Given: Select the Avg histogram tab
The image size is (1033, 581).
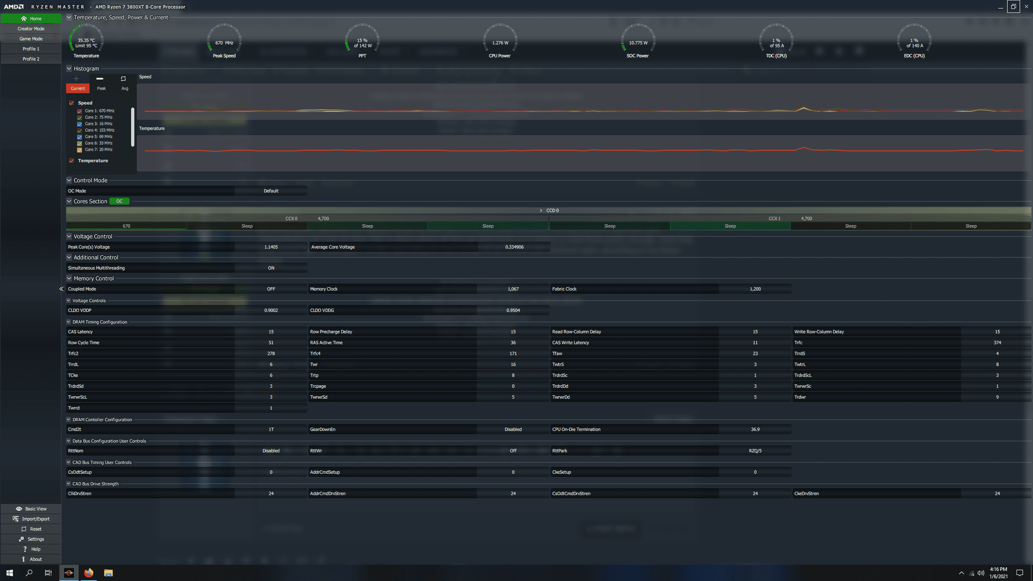Looking at the screenshot, I should 125,88.
